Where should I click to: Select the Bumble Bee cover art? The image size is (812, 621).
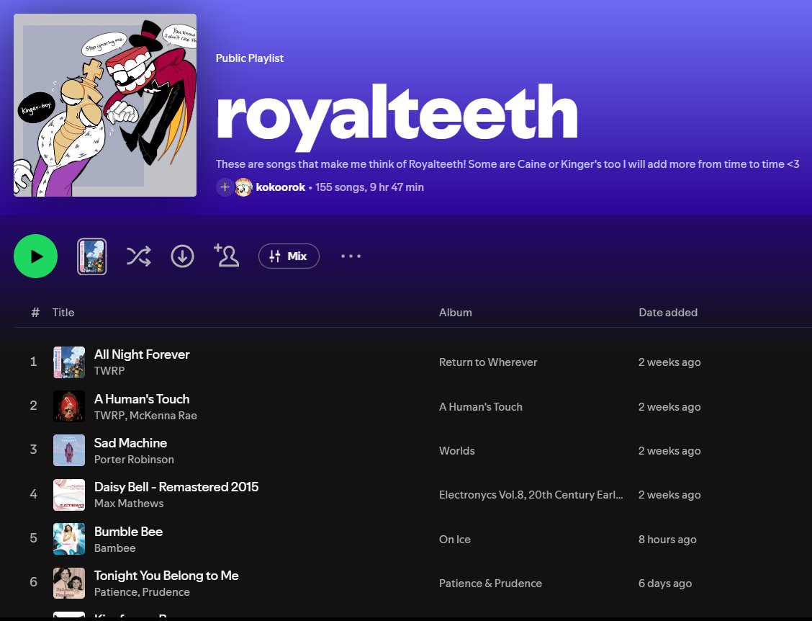(69, 539)
